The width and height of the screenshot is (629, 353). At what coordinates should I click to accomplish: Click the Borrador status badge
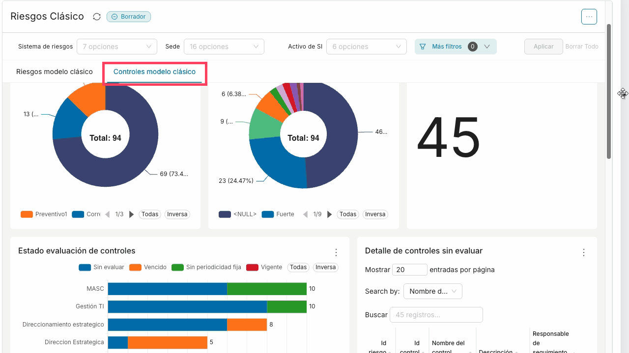(129, 17)
